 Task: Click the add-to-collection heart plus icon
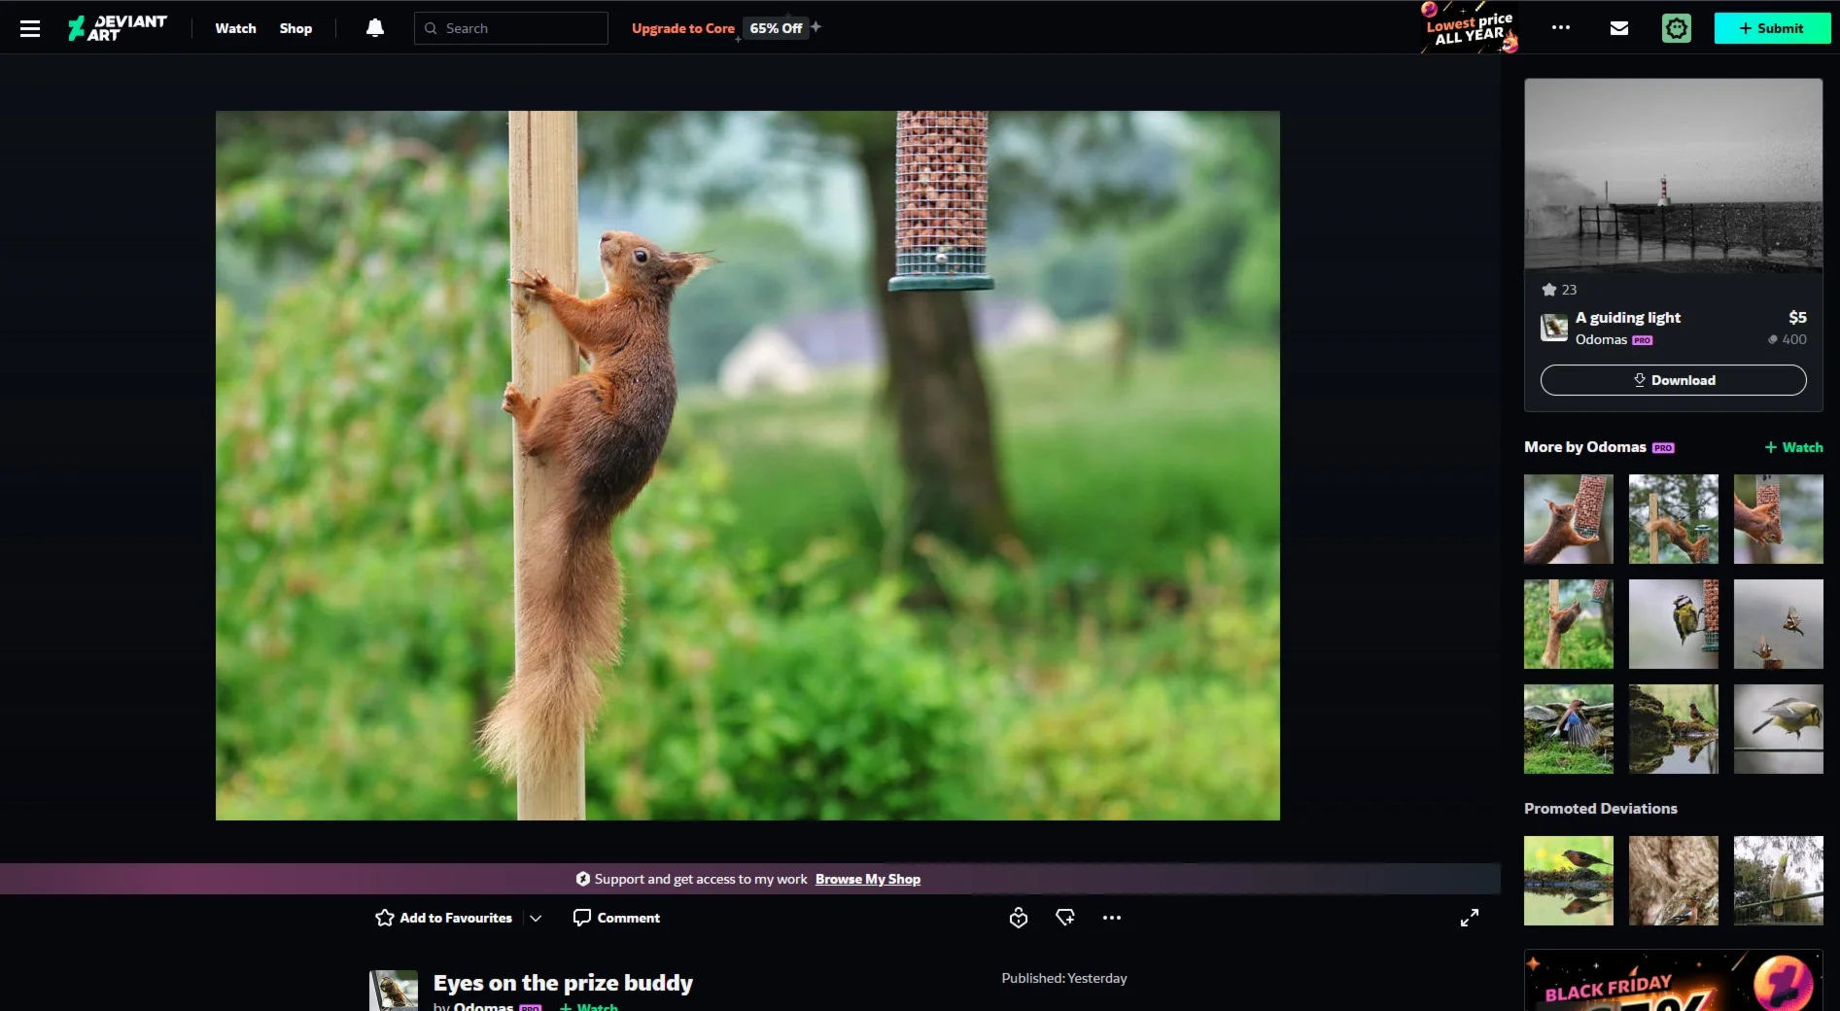(x=1064, y=918)
